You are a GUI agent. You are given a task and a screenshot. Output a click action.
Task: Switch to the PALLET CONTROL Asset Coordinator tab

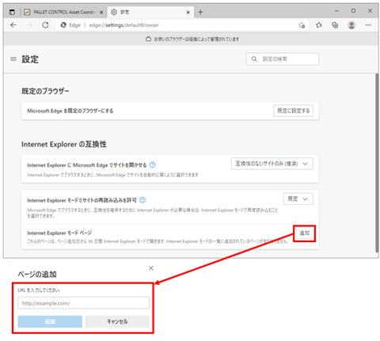64,12
